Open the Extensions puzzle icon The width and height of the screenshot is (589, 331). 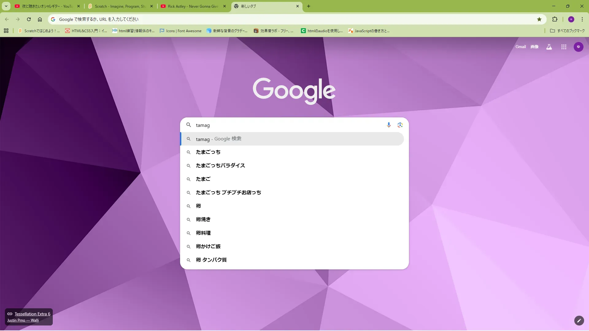click(555, 19)
